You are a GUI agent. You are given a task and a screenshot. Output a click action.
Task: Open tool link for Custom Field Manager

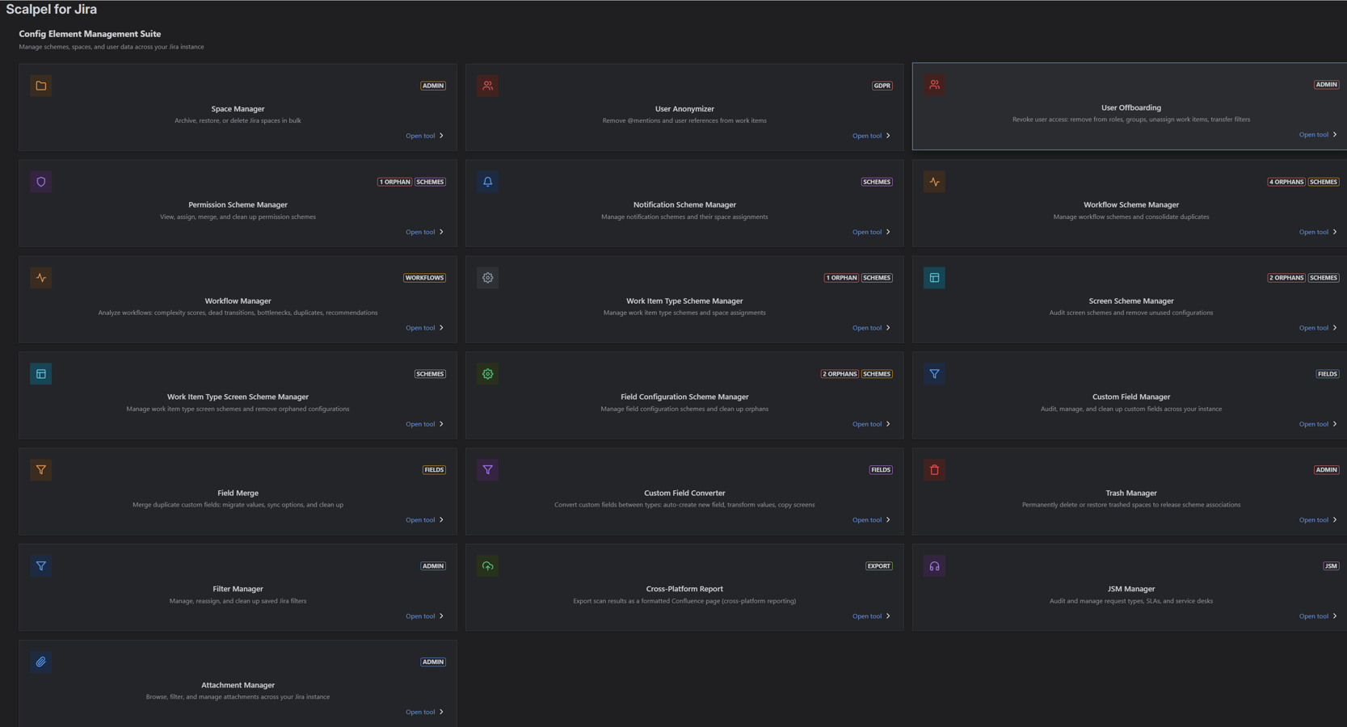coord(1319,424)
